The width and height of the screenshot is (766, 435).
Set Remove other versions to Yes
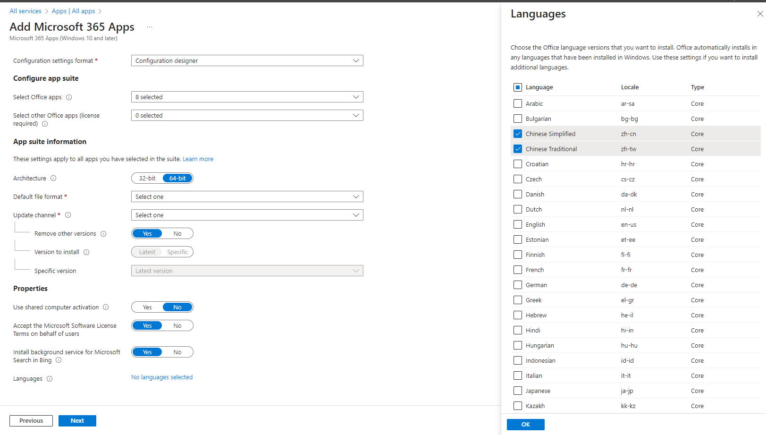coord(147,233)
